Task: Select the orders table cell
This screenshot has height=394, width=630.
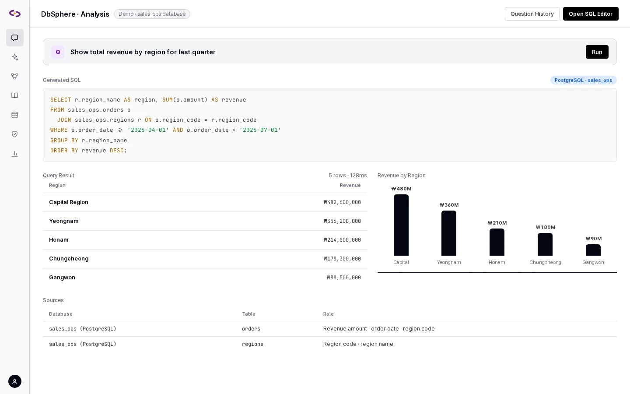Action: point(251,329)
